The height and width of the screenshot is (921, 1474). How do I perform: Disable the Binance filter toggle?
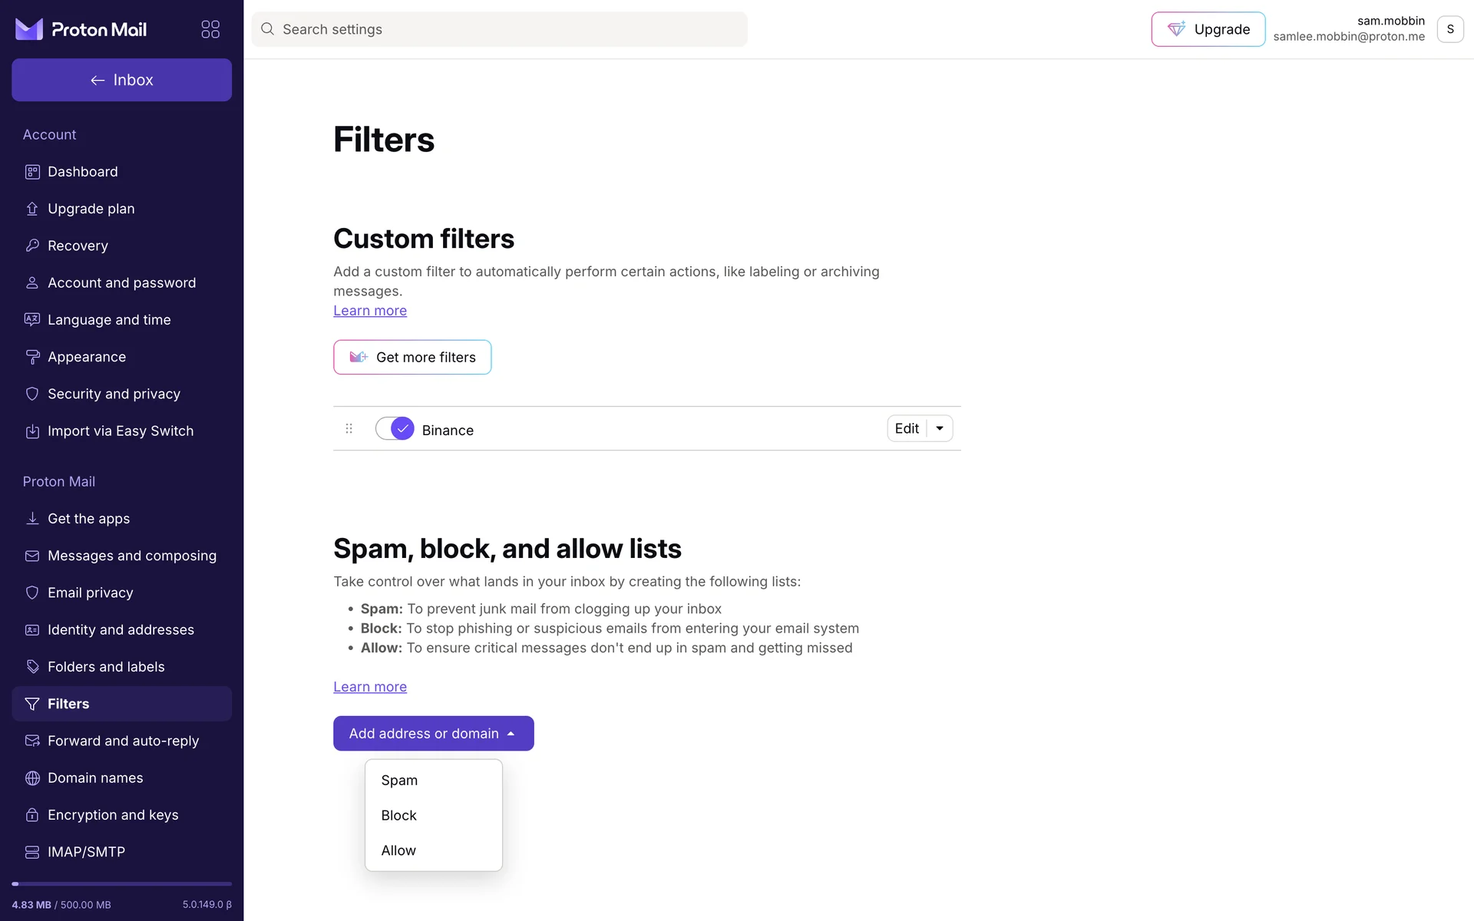[395, 428]
